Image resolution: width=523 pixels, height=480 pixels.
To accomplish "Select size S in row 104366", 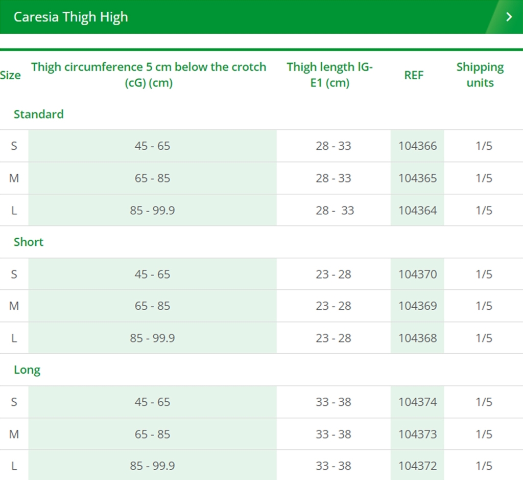I will [14, 146].
